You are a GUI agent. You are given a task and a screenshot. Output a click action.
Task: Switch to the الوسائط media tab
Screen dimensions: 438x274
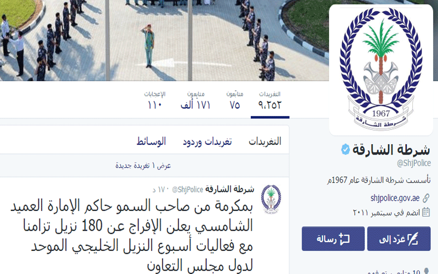tap(151, 141)
